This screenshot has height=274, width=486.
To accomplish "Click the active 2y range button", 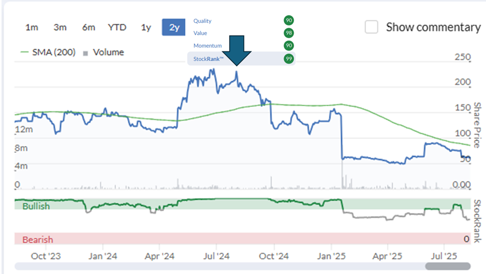I will pos(174,27).
